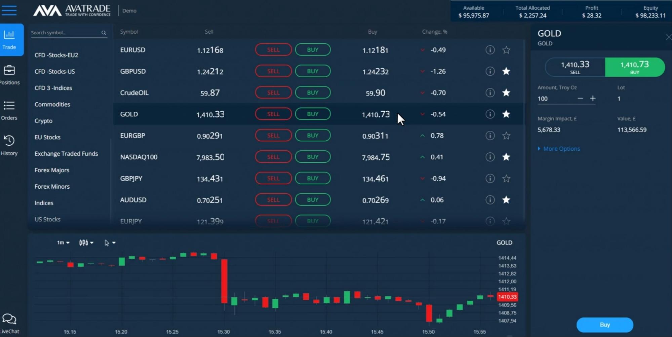Select Commodities category
Viewport: 672px width, 337px height.
[52, 104]
